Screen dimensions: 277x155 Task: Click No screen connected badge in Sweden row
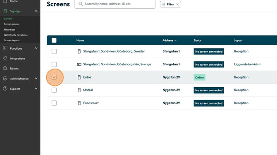(209, 52)
